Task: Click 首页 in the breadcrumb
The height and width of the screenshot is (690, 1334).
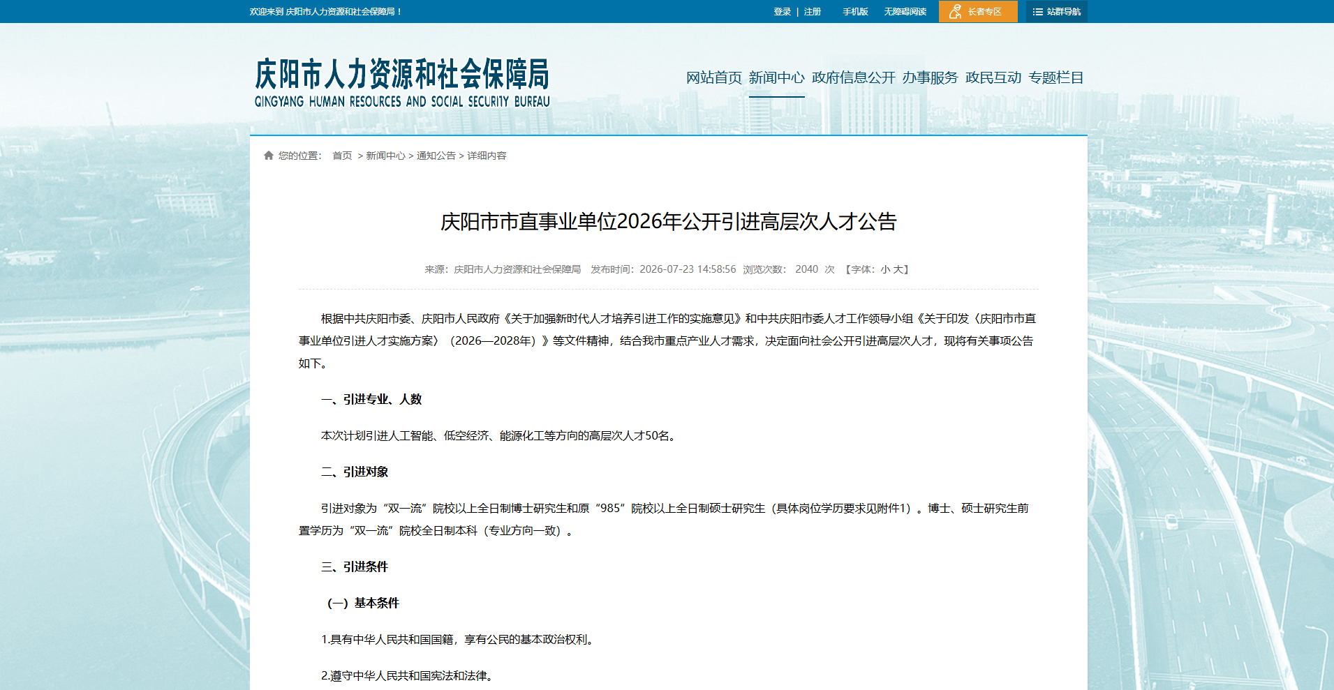Action: (x=342, y=156)
